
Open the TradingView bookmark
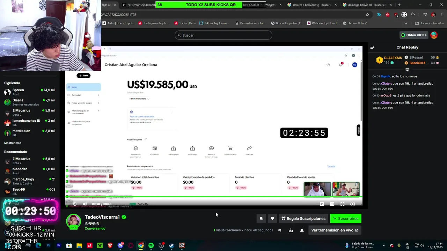point(153,23)
